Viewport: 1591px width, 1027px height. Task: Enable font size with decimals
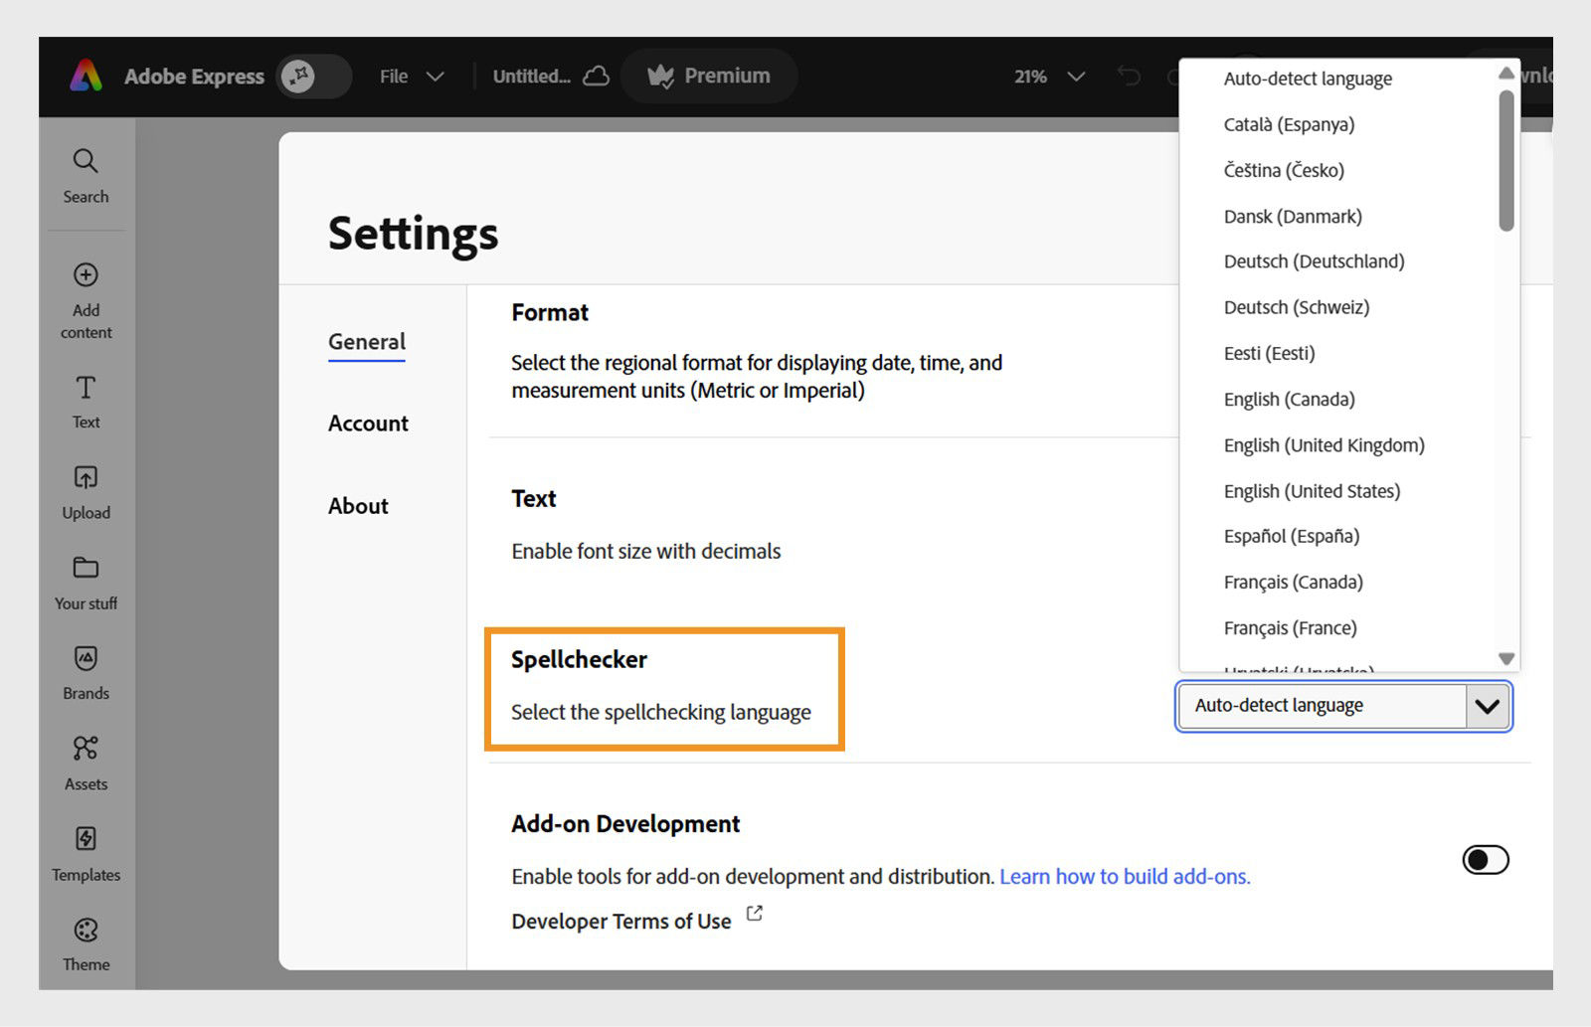645,551
